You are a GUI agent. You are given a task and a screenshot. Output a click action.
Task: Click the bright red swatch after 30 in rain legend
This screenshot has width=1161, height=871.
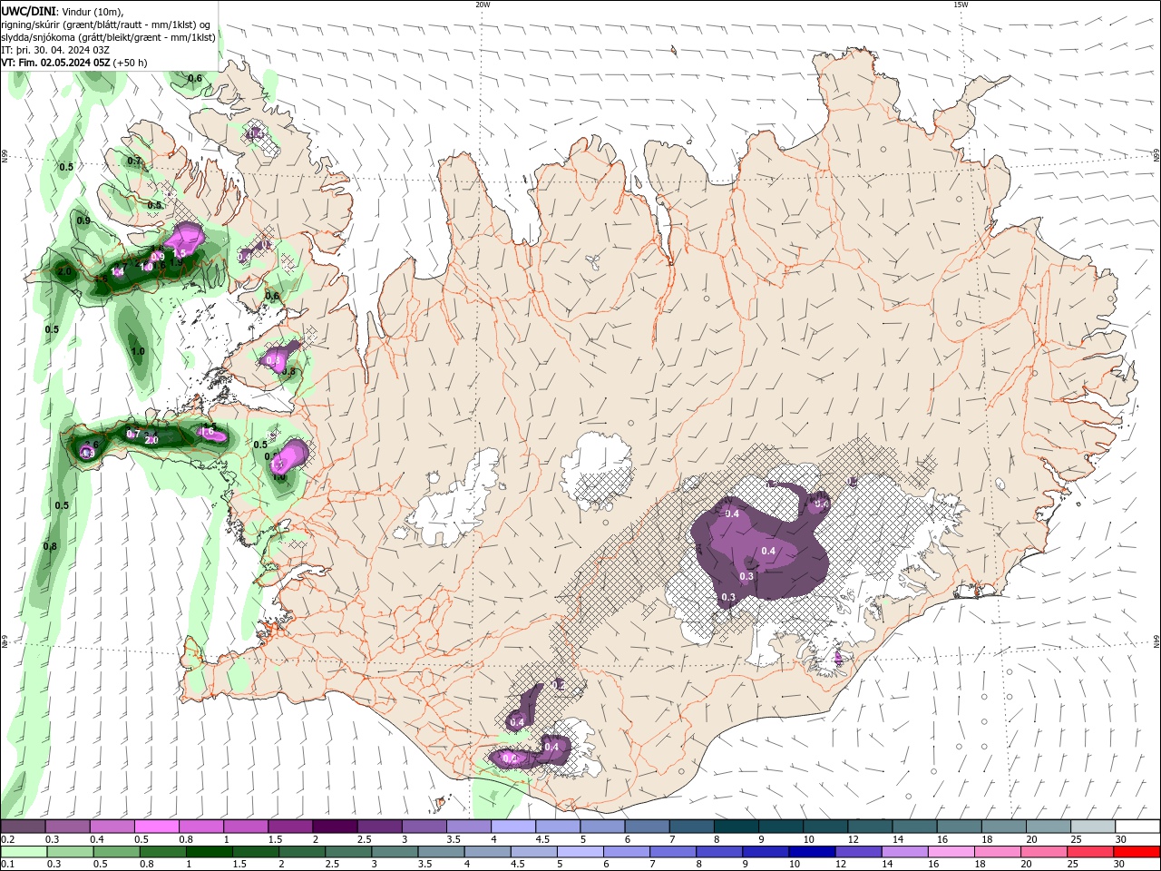click(1138, 852)
